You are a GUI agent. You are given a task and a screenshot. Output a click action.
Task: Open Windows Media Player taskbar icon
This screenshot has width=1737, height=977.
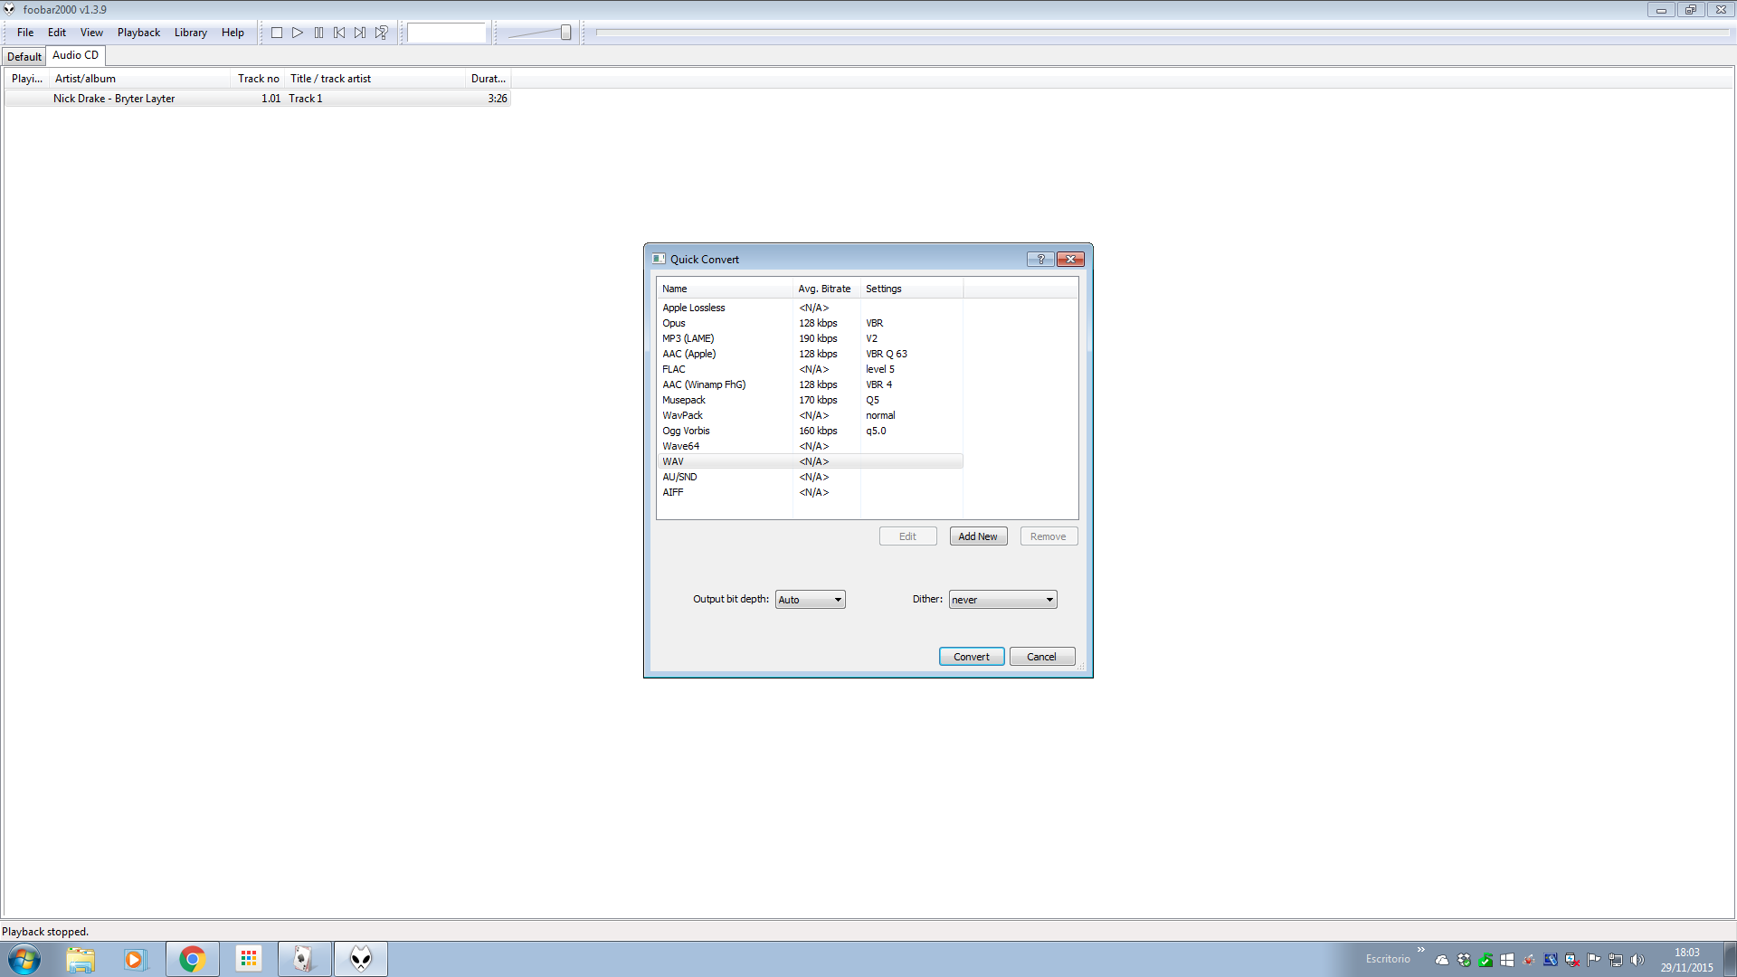click(136, 959)
